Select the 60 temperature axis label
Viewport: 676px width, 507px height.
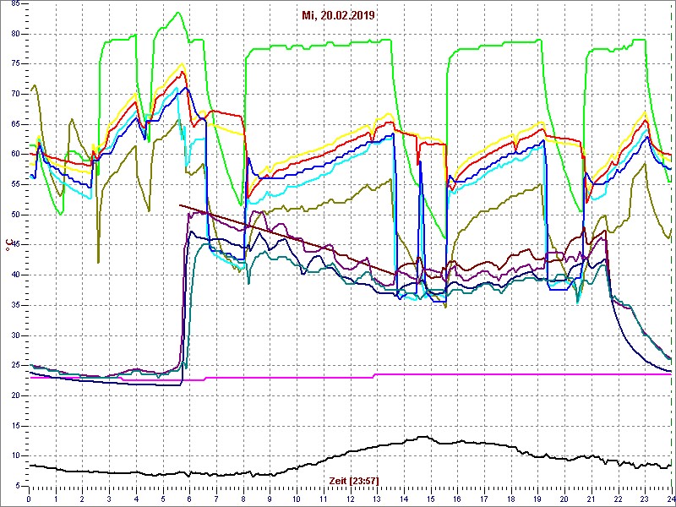pos(15,155)
